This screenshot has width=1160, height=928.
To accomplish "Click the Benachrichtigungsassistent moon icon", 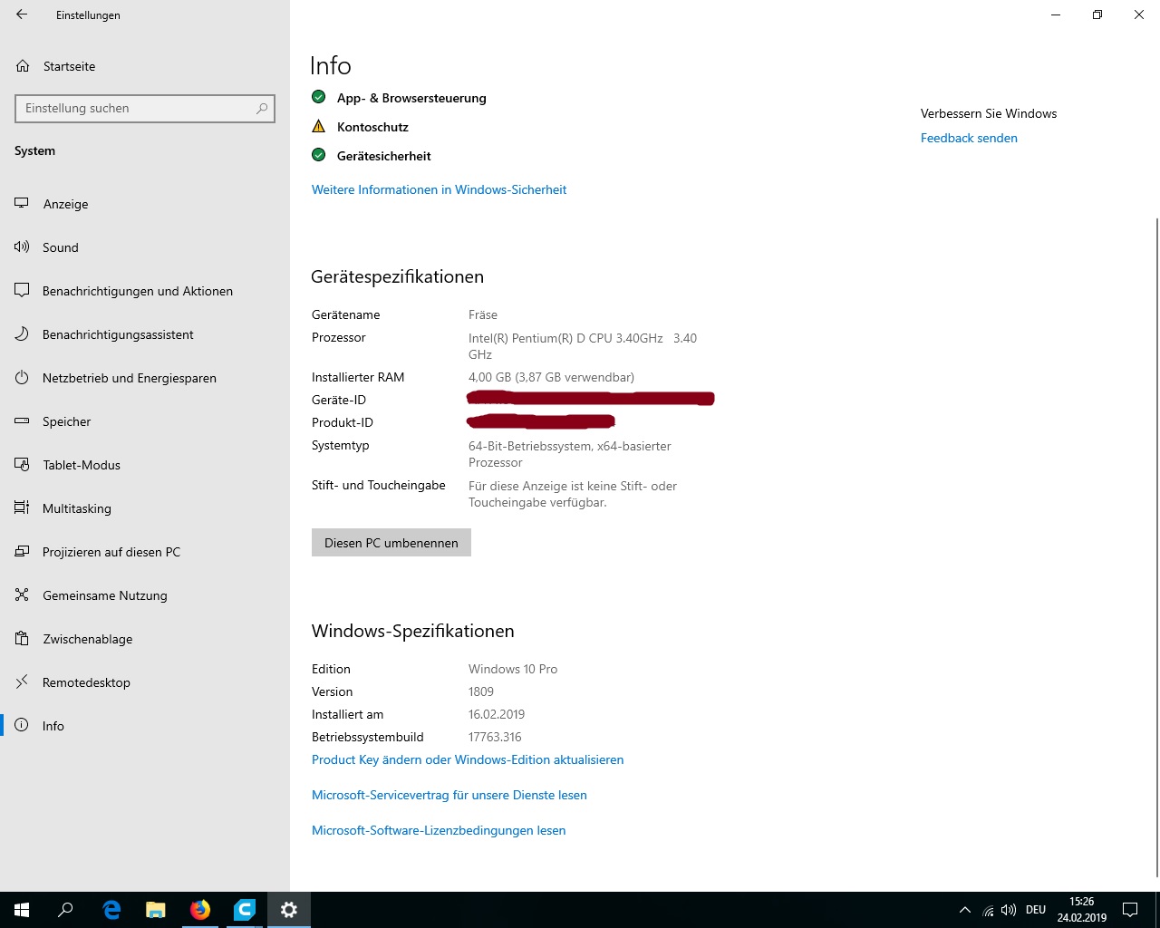I will point(22,334).
